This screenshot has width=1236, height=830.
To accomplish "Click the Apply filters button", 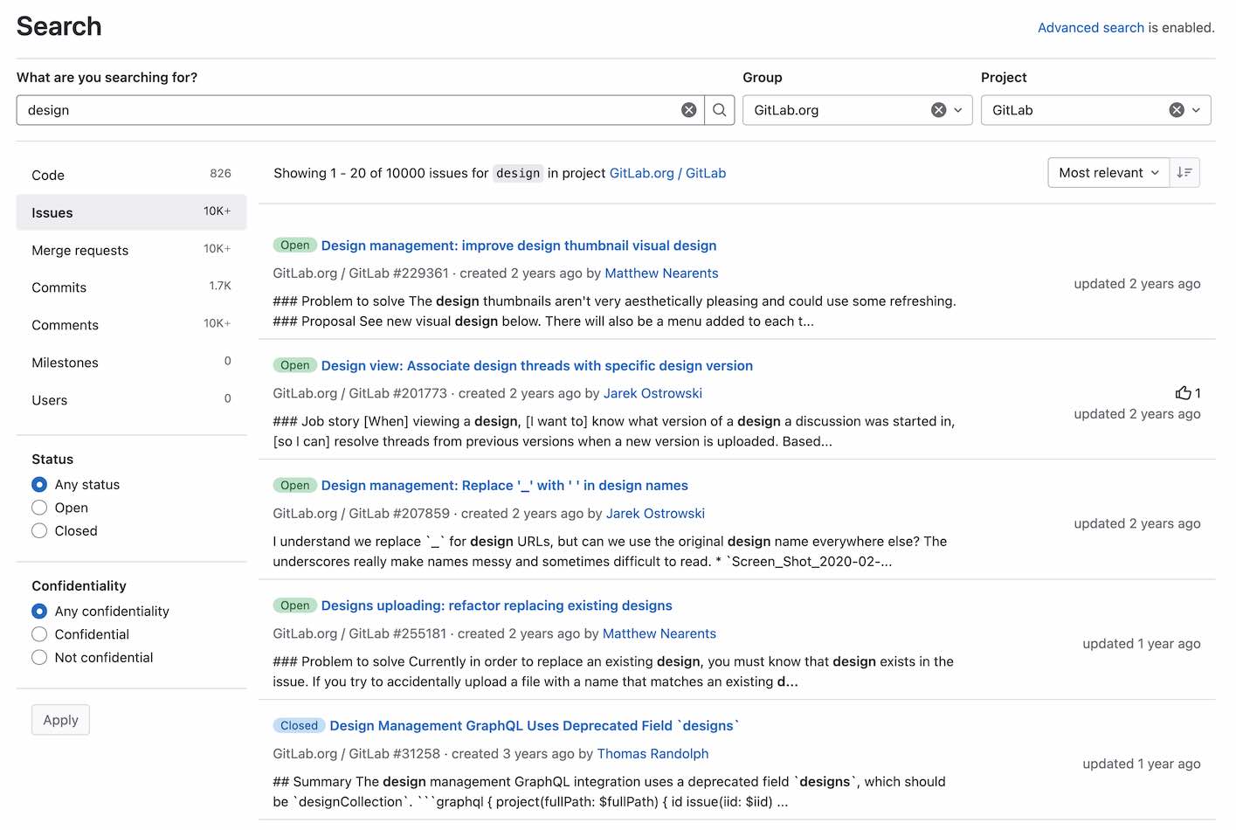I will click(x=59, y=719).
